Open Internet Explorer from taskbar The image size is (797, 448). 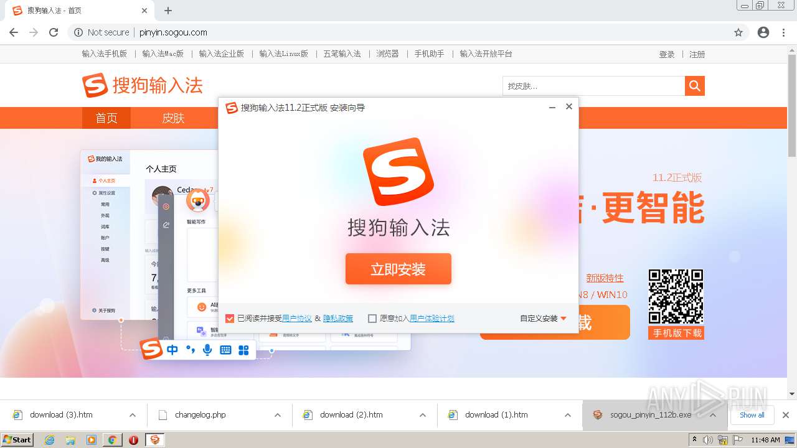pos(49,440)
